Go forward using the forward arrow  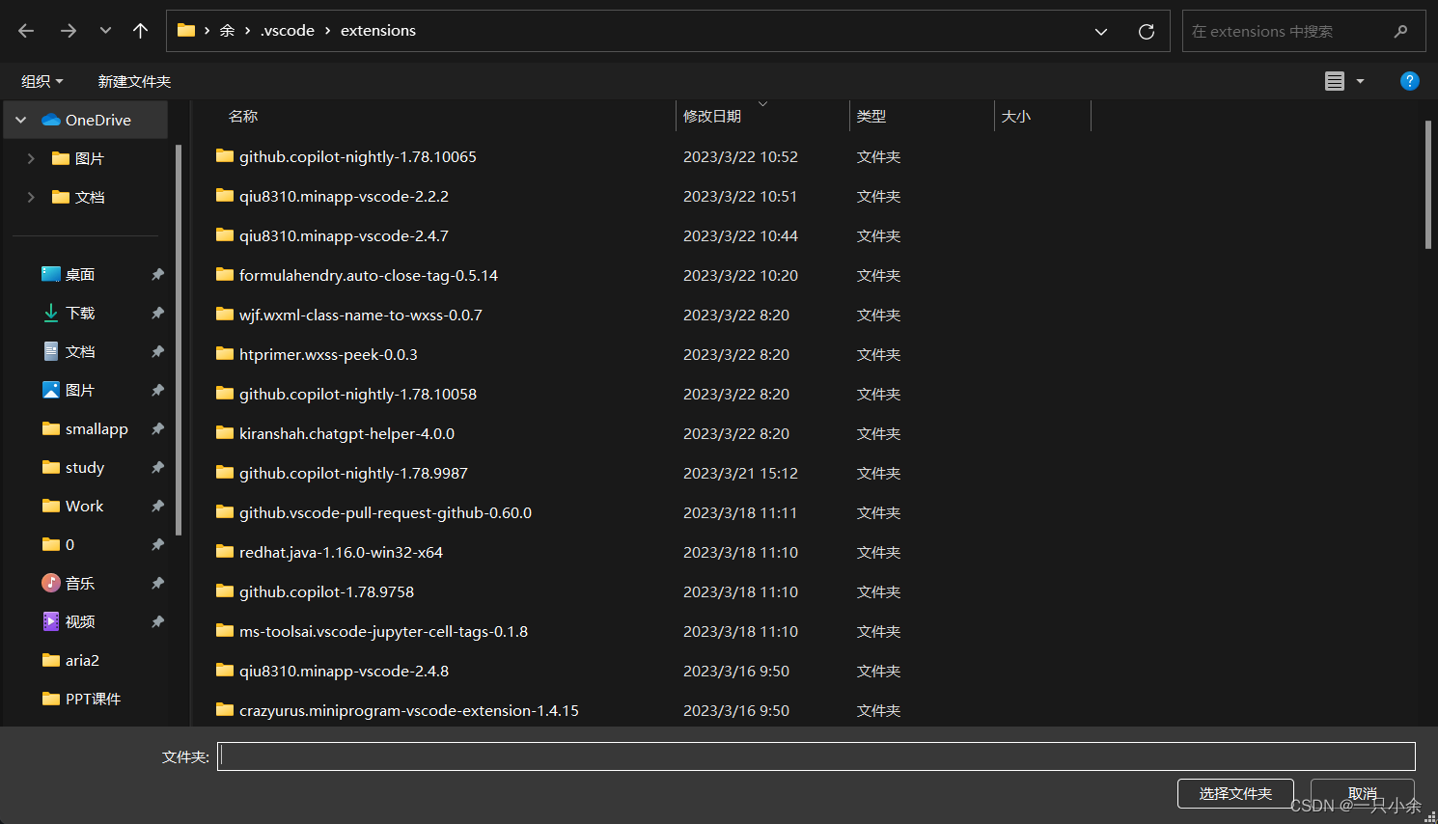click(68, 31)
